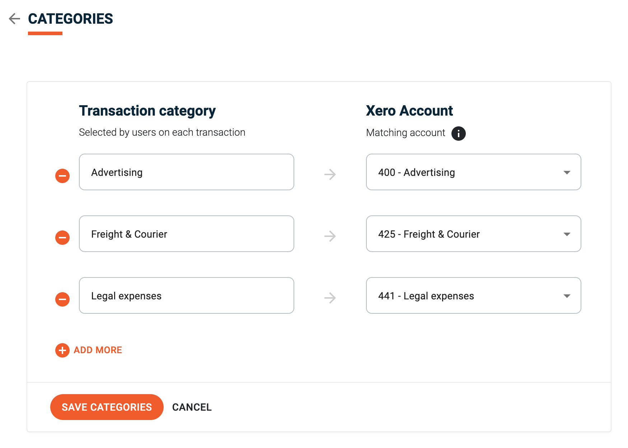The height and width of the screenshot is (448, 628).
Task: Click the arrow between Advertising and its account
Action: (x=330, y=175)
